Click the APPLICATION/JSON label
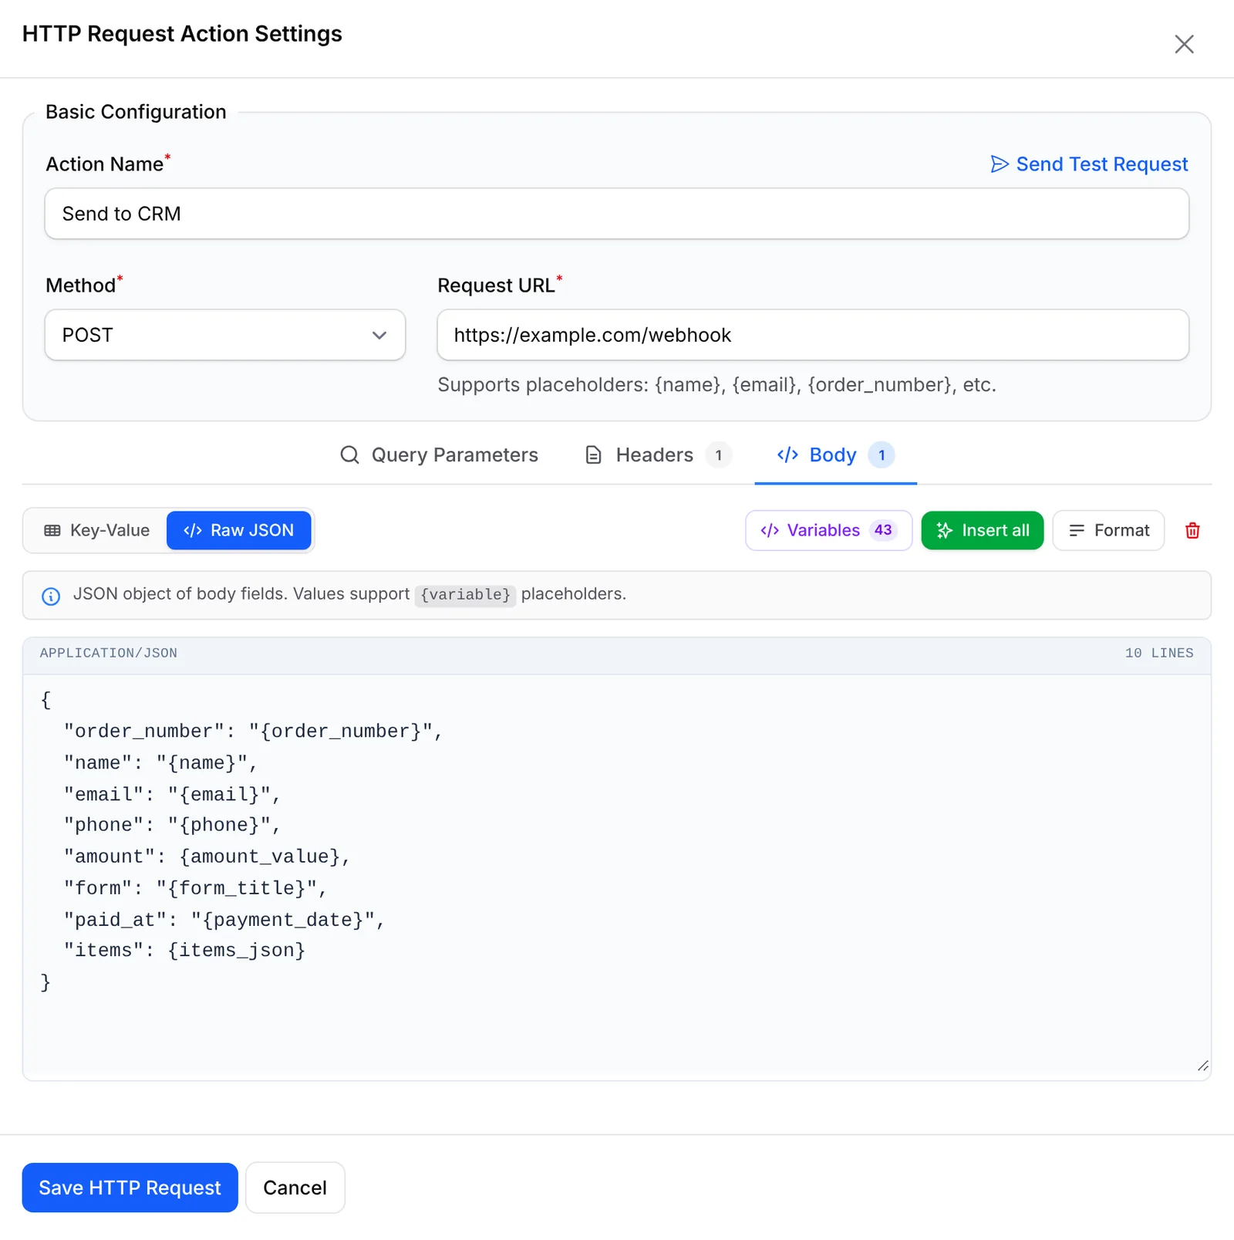Screen dimensions: 1234x1240 (109, 653)
